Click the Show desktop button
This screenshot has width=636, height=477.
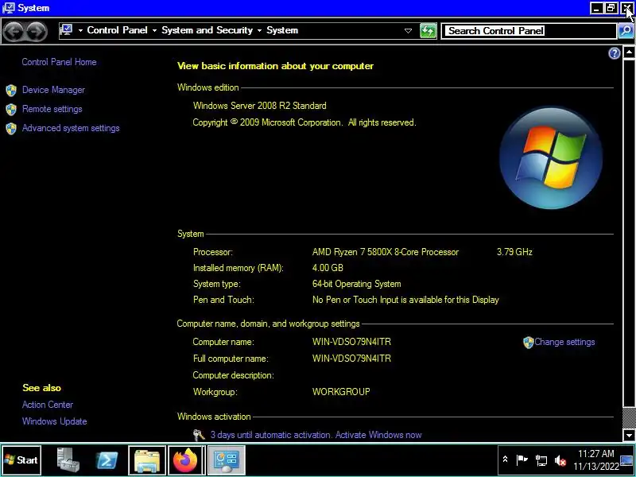[x=627, y=460]
